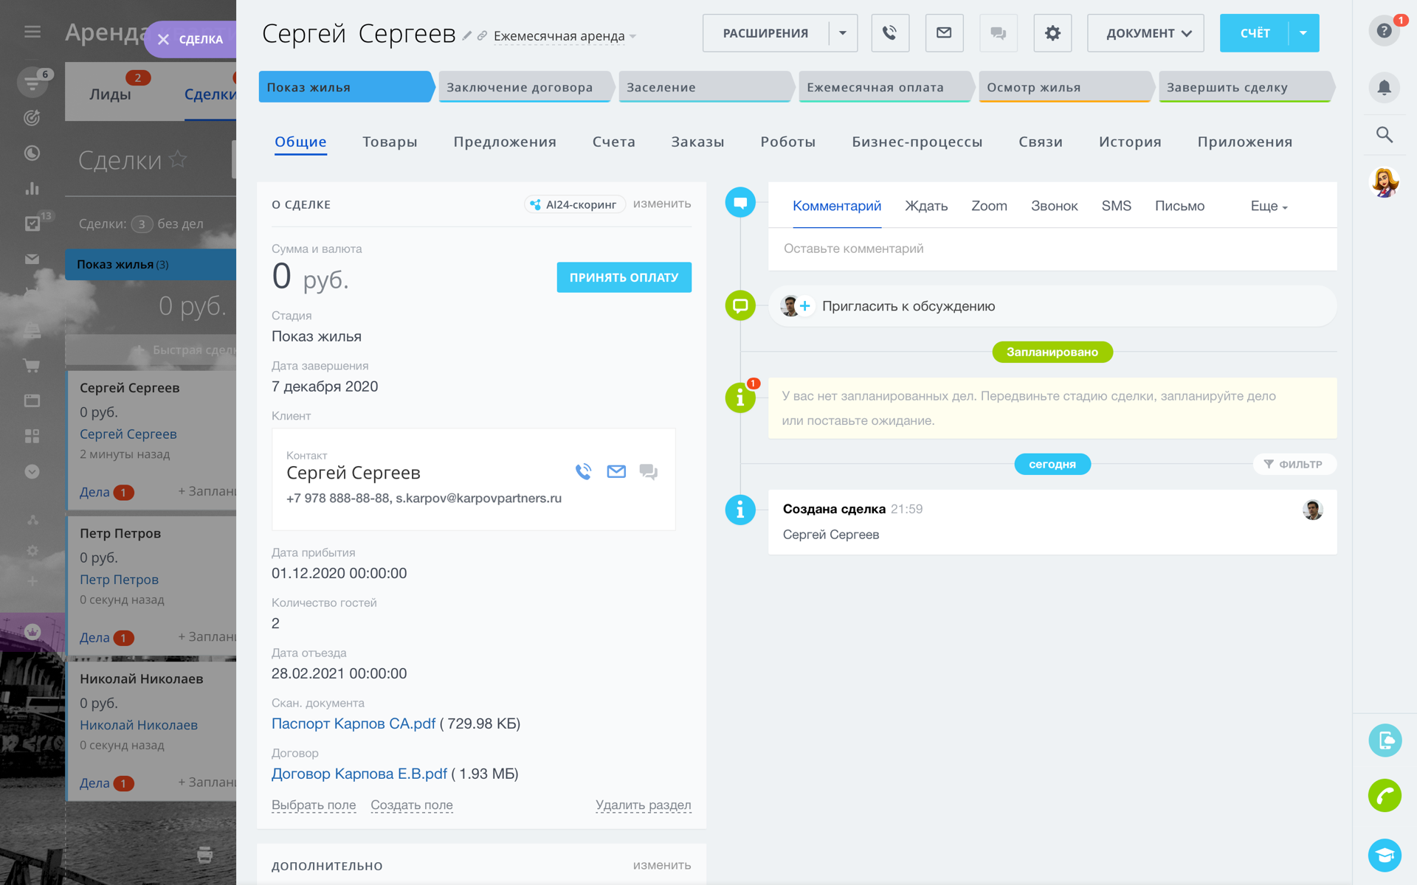Open the settings gear in deal header
This screenshot has width=1417, height=885.
(x=1052, y=33)
